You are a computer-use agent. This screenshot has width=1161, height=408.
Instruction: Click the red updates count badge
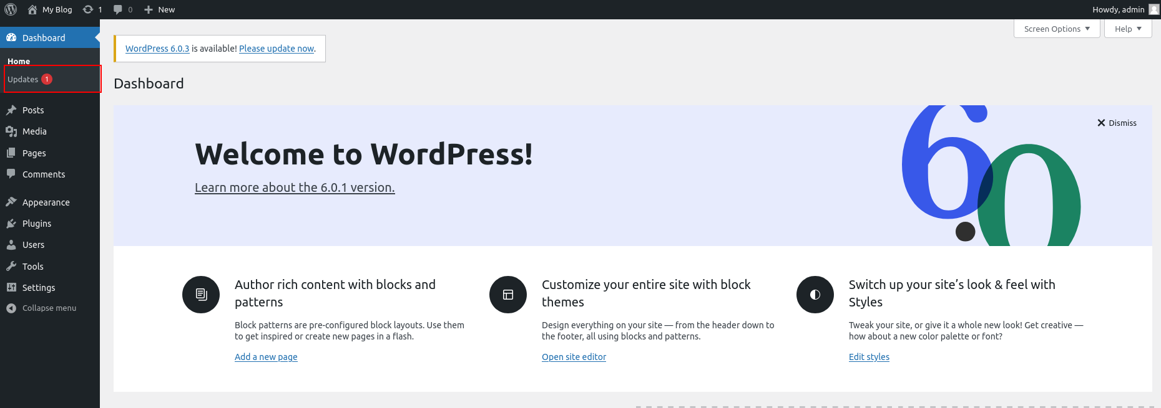coord(47,79)
